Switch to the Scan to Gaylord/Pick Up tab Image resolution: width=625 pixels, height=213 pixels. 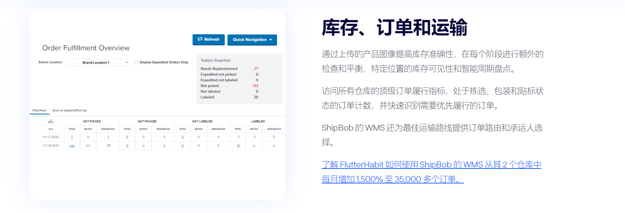pos(69,111)
